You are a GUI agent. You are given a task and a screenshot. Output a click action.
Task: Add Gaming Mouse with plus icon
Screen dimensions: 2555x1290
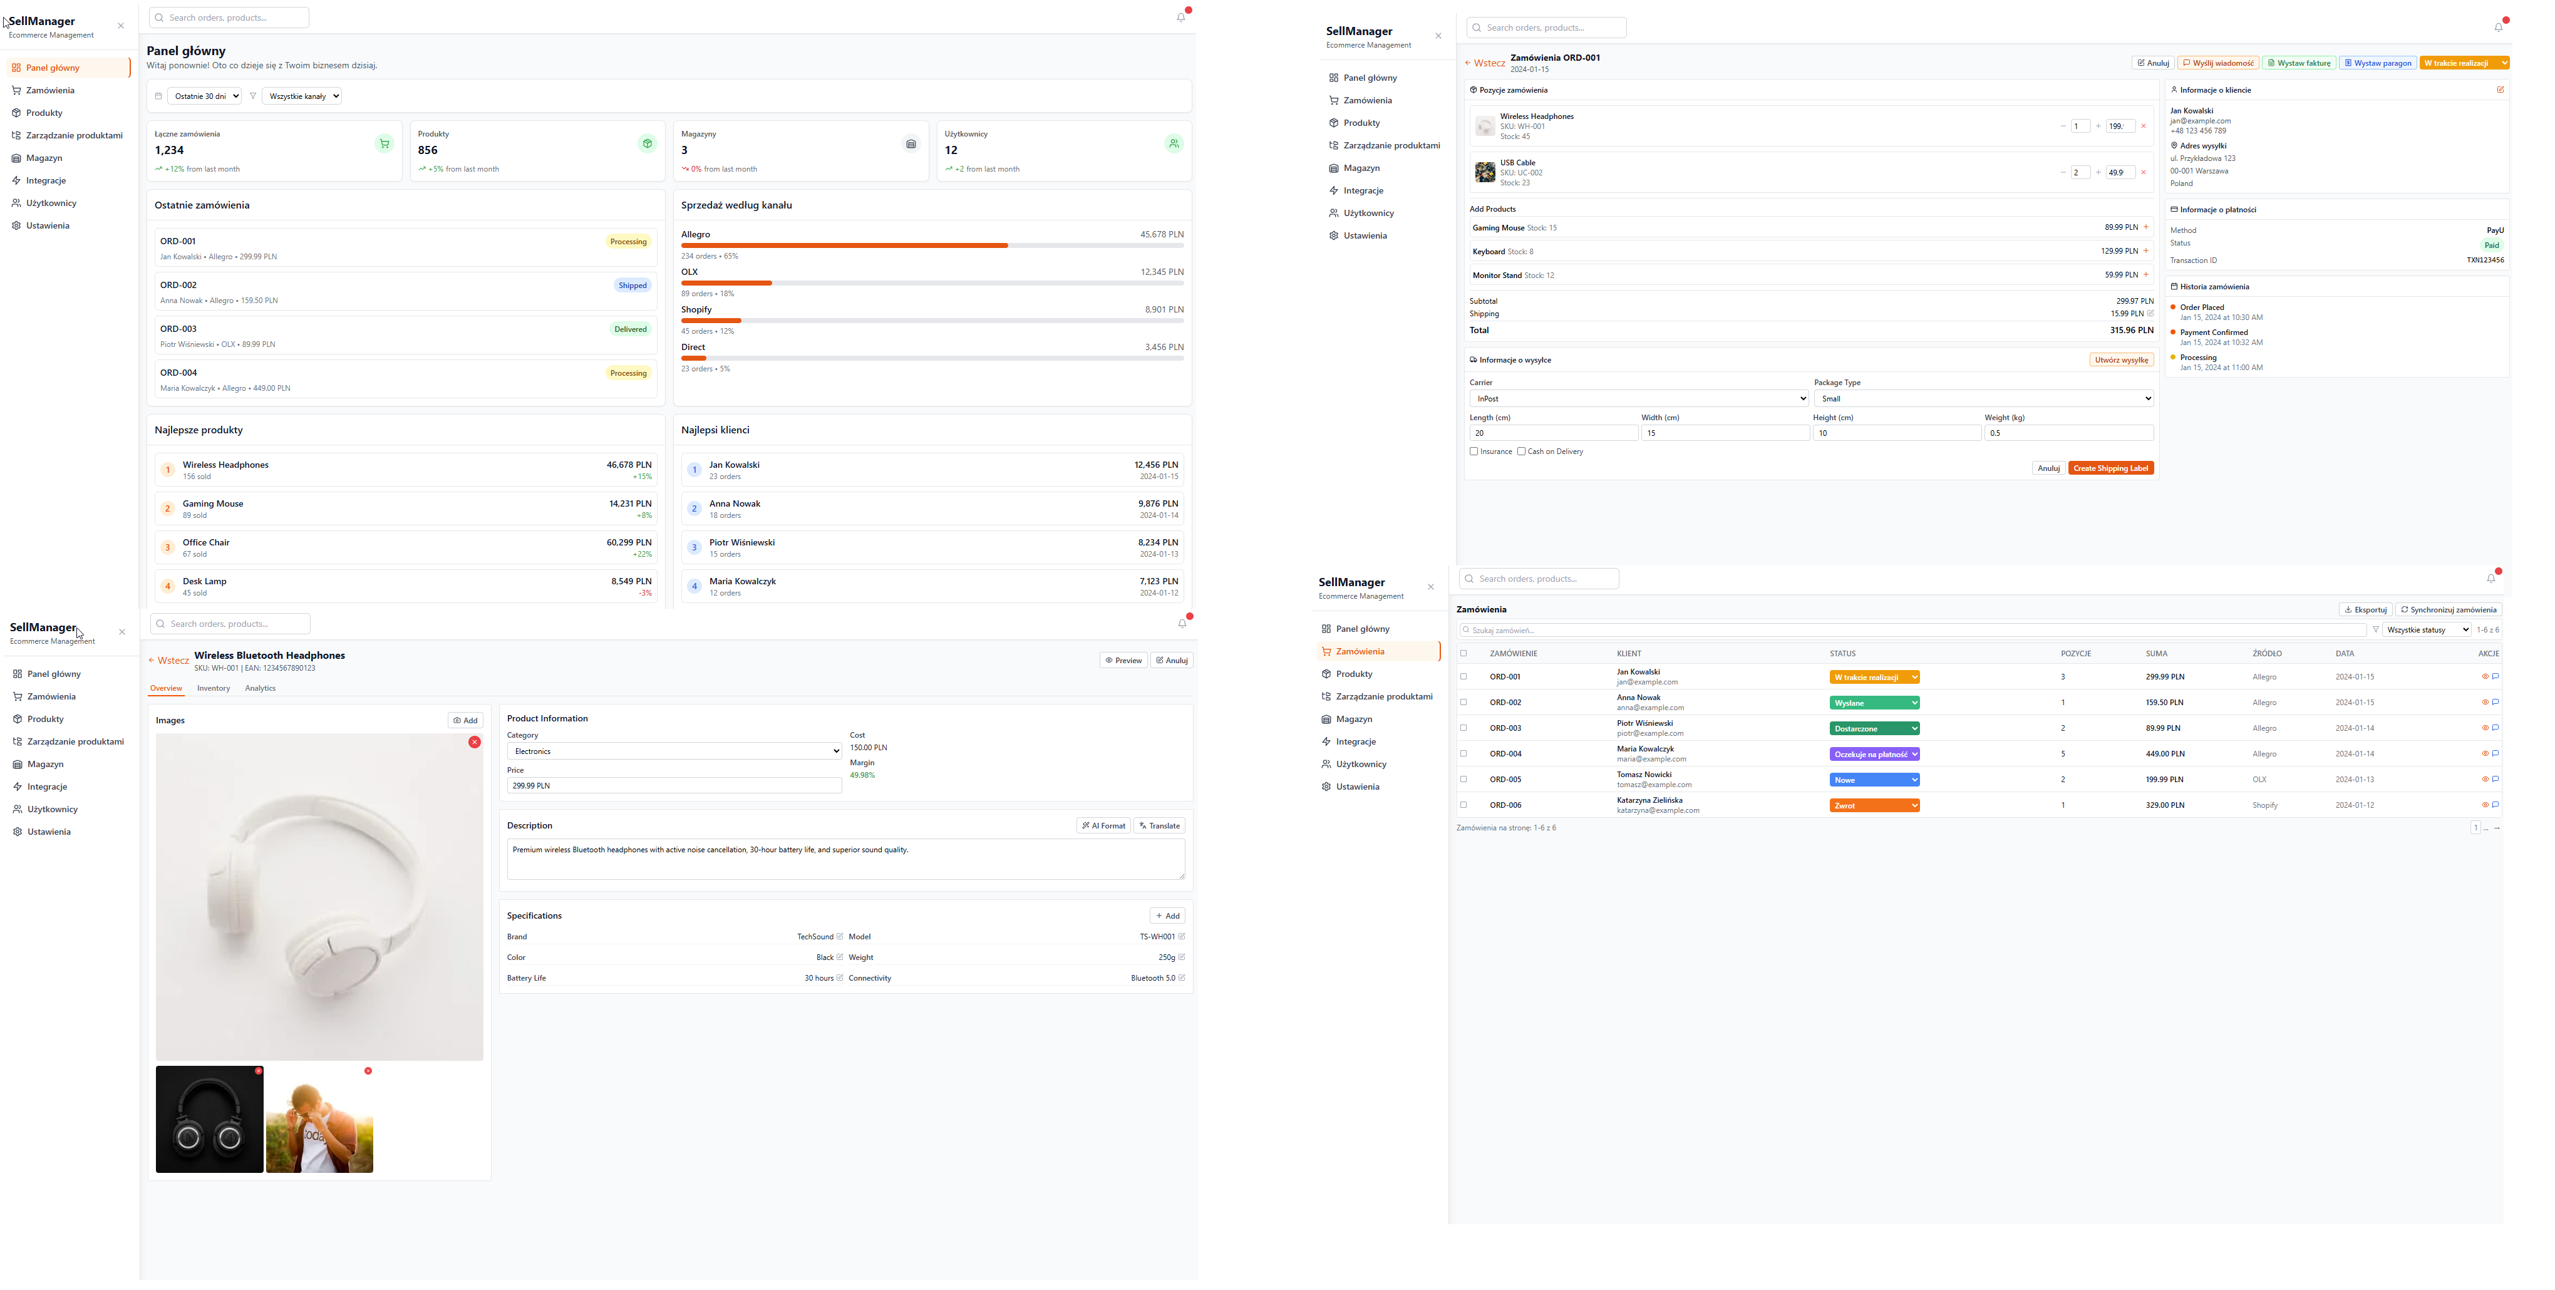[2146, 227]
